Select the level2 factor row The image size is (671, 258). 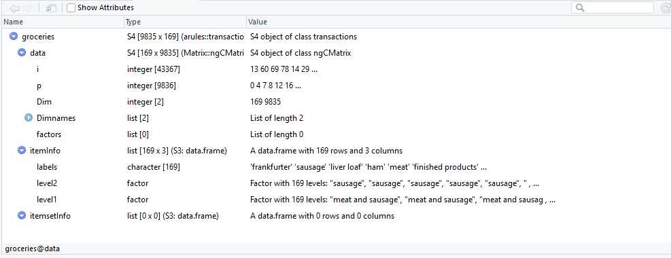coord(336,183)
